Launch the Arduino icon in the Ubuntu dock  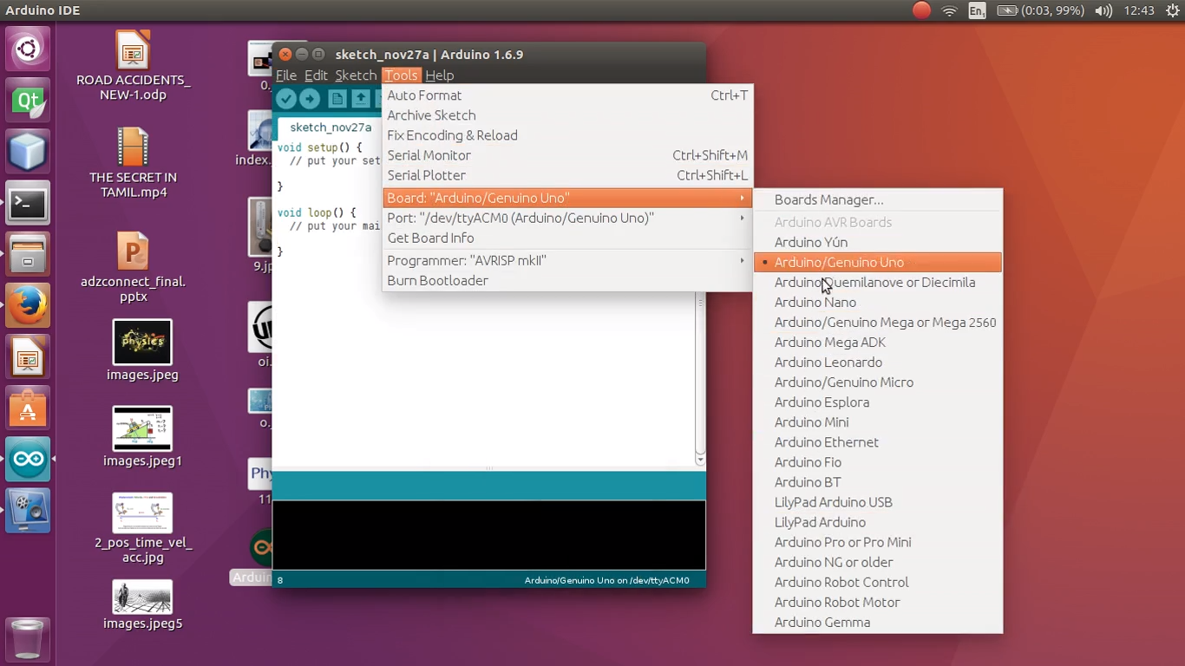coord(28,459)
